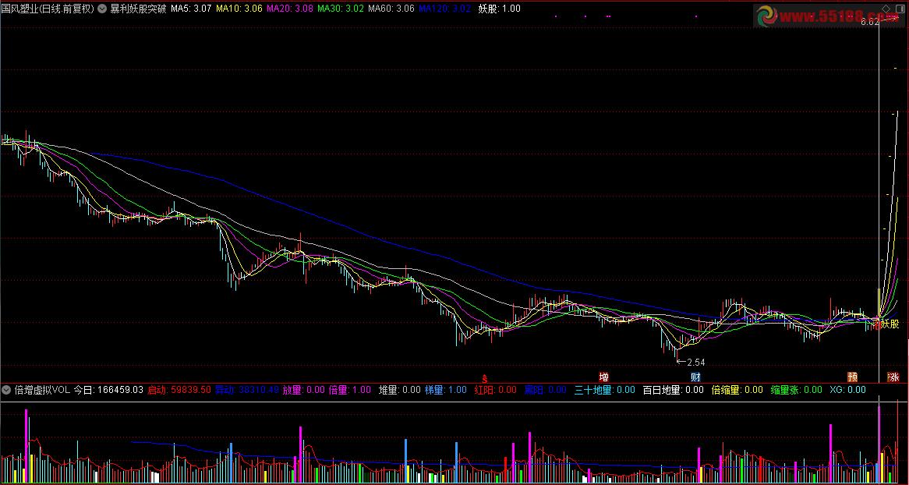
Task: Click the red 增 event marker
Action: 603,377
